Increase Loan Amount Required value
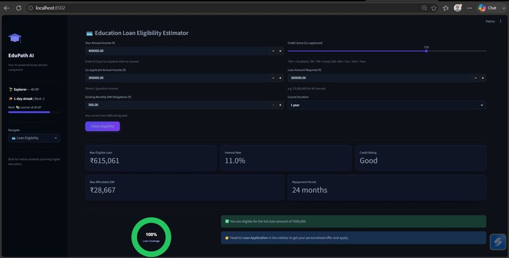509x258 pixels. (x=482, y=78)
